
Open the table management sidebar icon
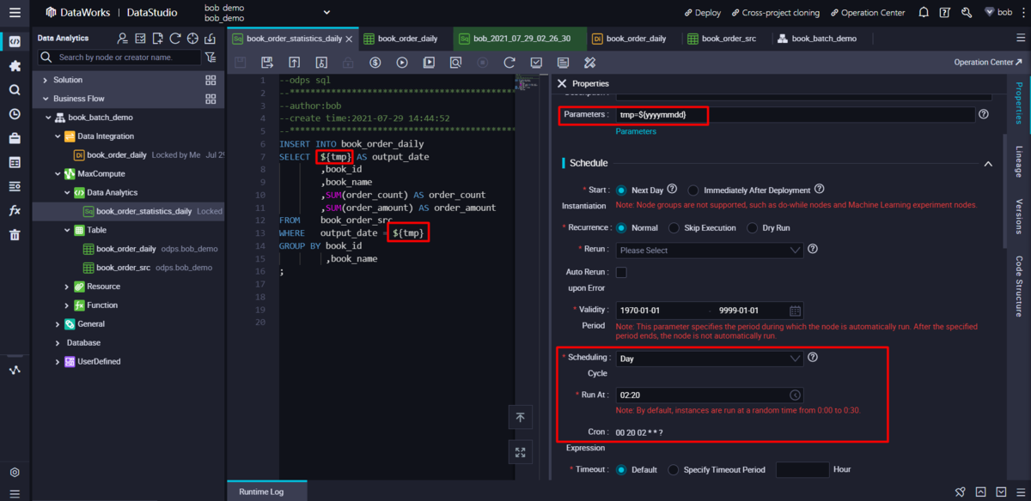pyautogui.click(x=15, y=162)
